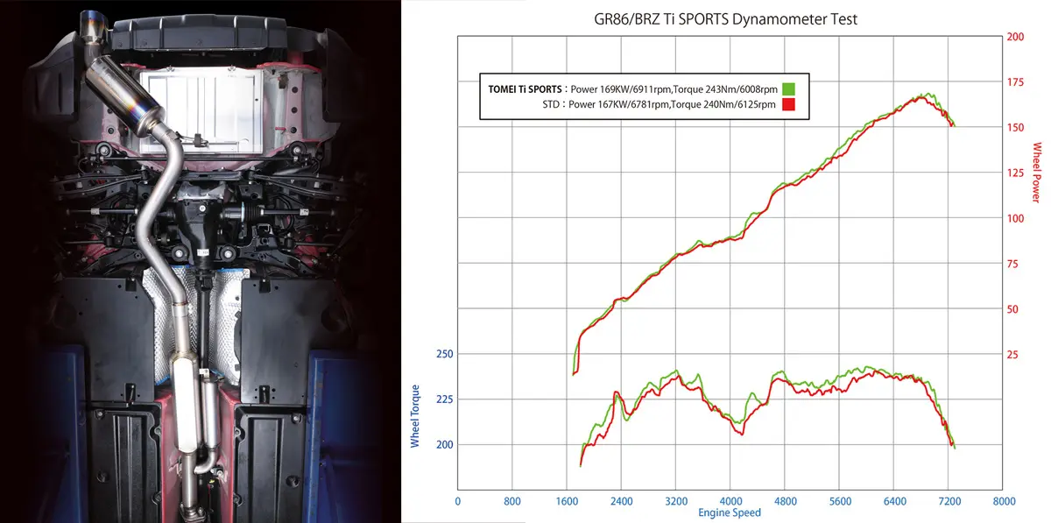Image resolution: width=1051 pixels, height=523 pixels.
Task: Click the 2400 tick on the engine speed axis
Action: pos(622,503)
